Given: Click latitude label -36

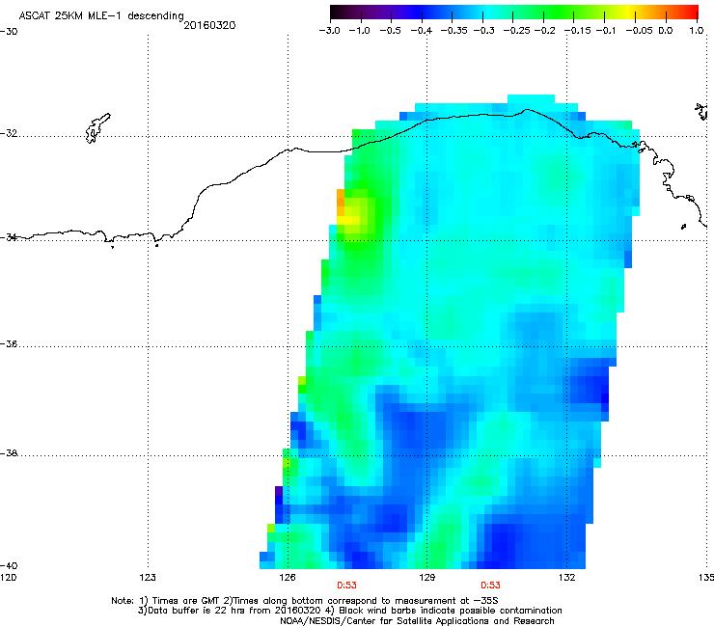Looking at the screenshot, I should [x=9, y=343].
